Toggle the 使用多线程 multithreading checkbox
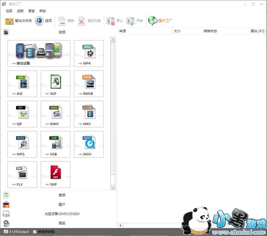267x236 pixels. [x=35, y=232]
